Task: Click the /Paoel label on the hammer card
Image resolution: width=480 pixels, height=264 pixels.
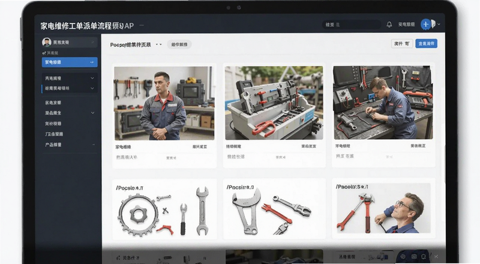Action: pos(352,187)
